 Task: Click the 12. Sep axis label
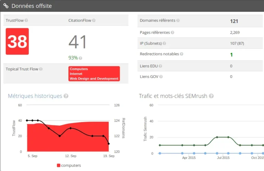71,156
